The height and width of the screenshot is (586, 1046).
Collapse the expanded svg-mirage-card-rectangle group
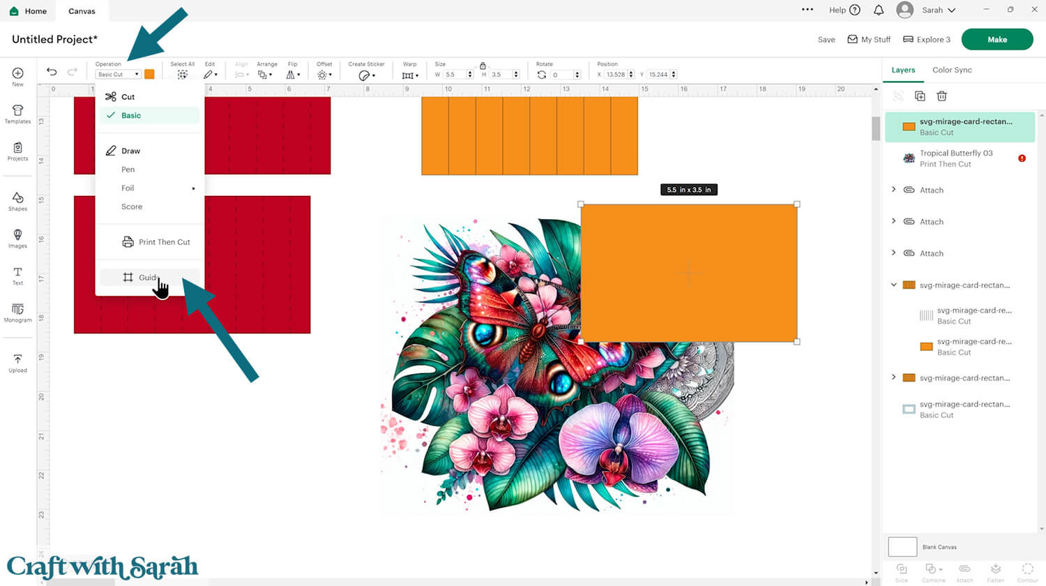[x=894, y=285]
